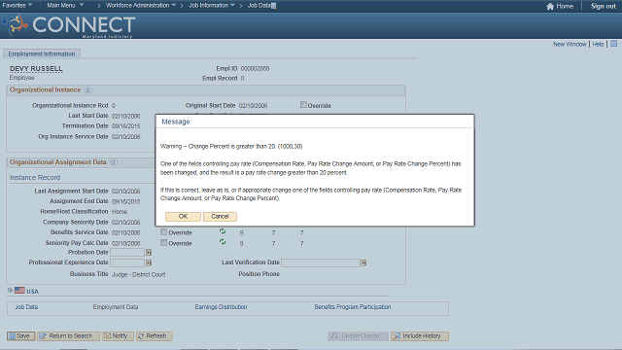Open the Help link

point(598,44)
